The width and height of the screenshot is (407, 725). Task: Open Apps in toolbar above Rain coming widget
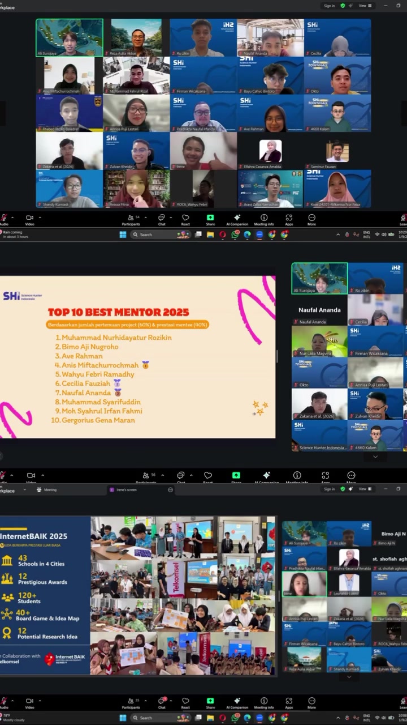click(289, 219)
